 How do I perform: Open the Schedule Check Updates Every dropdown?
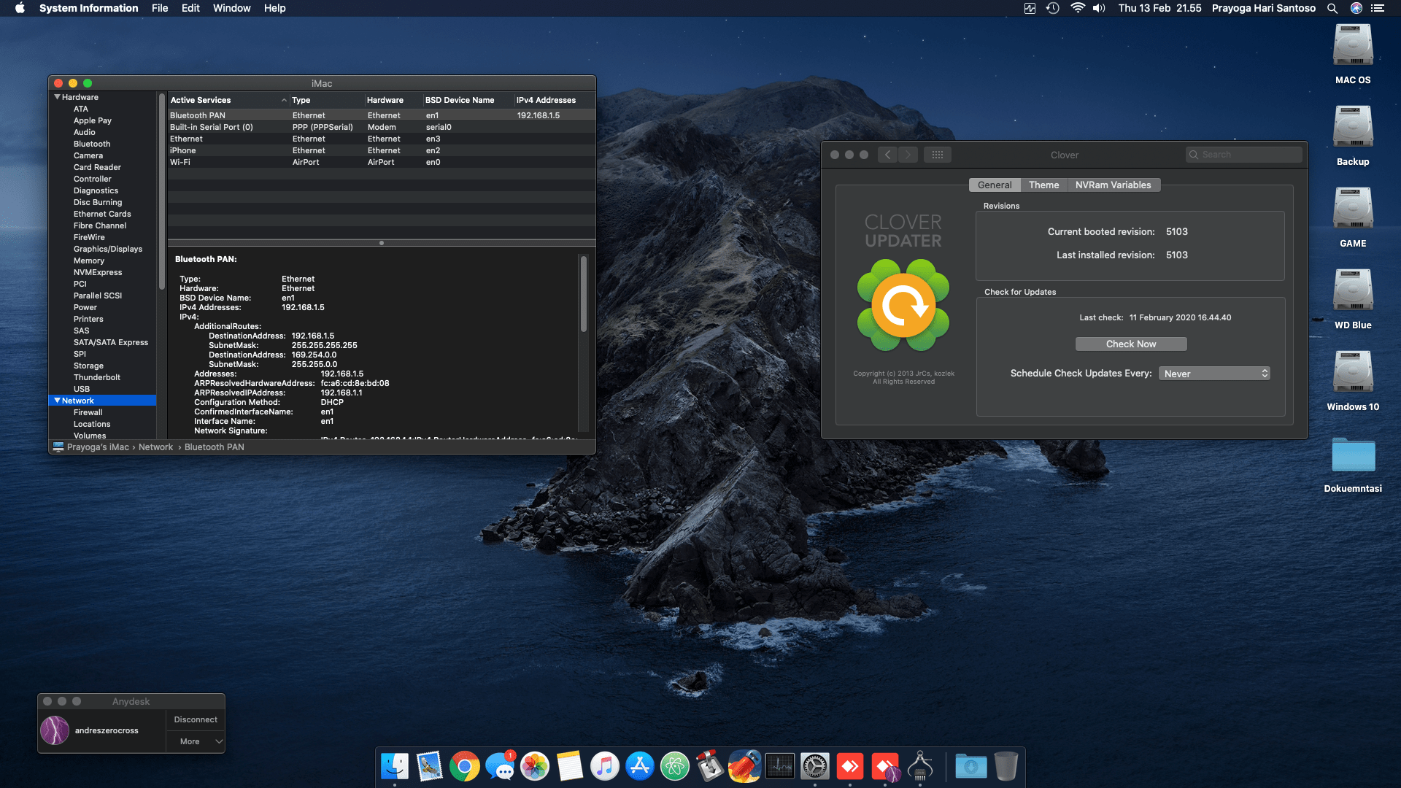pyautogui.click(x=1213, y=373)
